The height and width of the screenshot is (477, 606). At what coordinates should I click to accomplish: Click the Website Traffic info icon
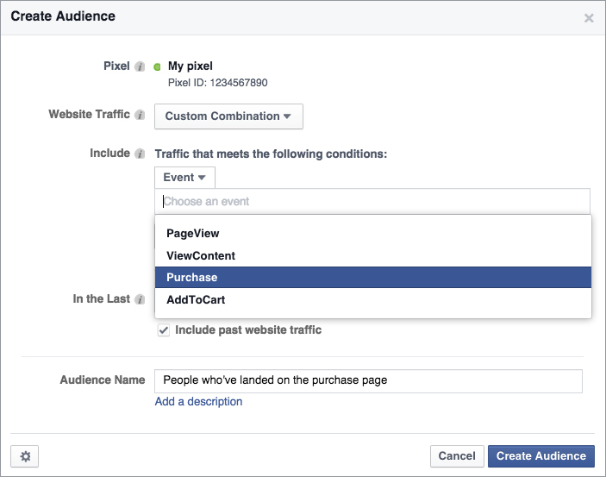[x=140, y=115]
